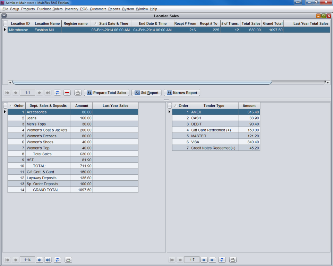Print the department sales list via its printer icon
This screenshot has height=266, width=333.
click(x=68, y=259)
